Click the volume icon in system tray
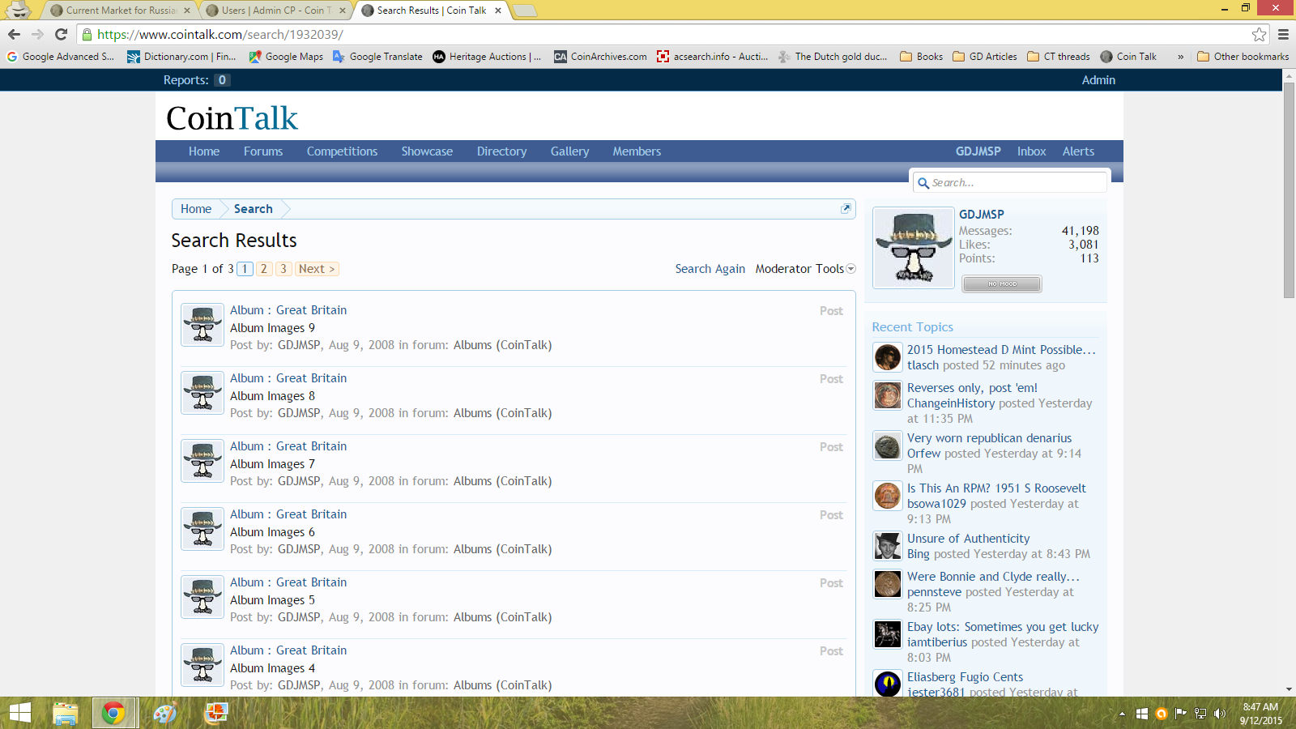The image size is (1296, 729). pyautogui.click(x=1220, y=714)
